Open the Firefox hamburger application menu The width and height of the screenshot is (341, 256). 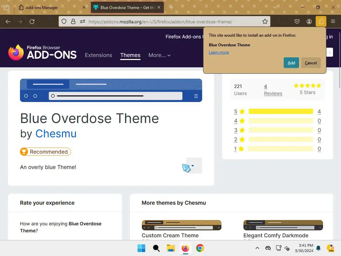pos(333,21)
